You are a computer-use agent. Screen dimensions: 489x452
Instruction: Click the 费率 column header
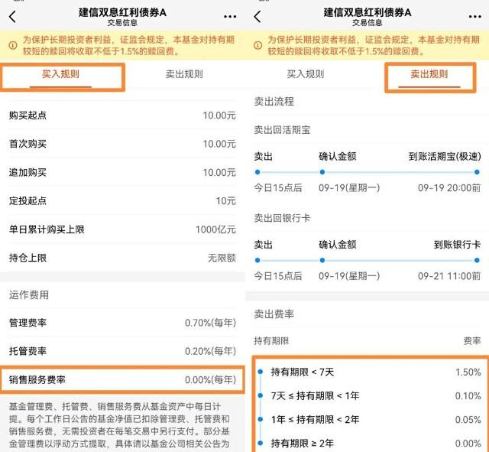pos(472,341)
